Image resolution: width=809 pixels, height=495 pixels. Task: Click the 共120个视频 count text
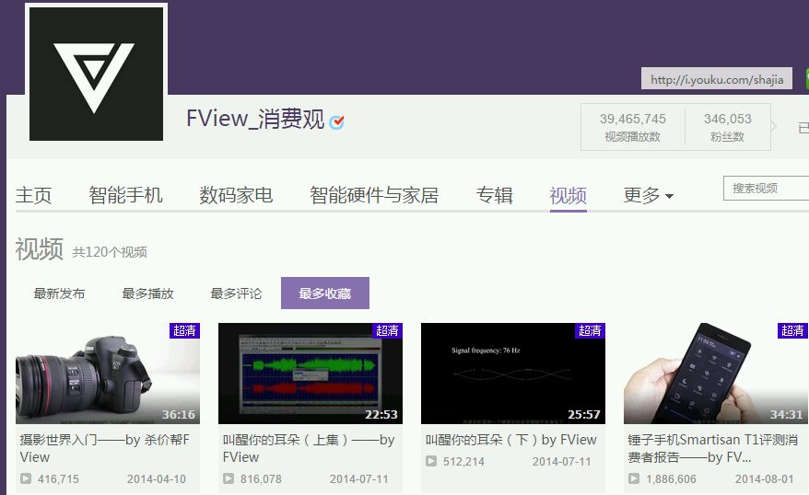tap(110, 252)
